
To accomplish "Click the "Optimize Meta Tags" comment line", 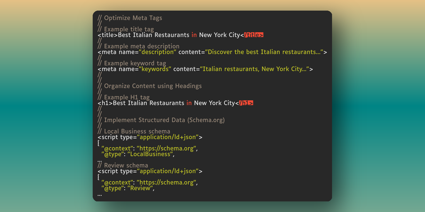I will (x=133, y=18).
